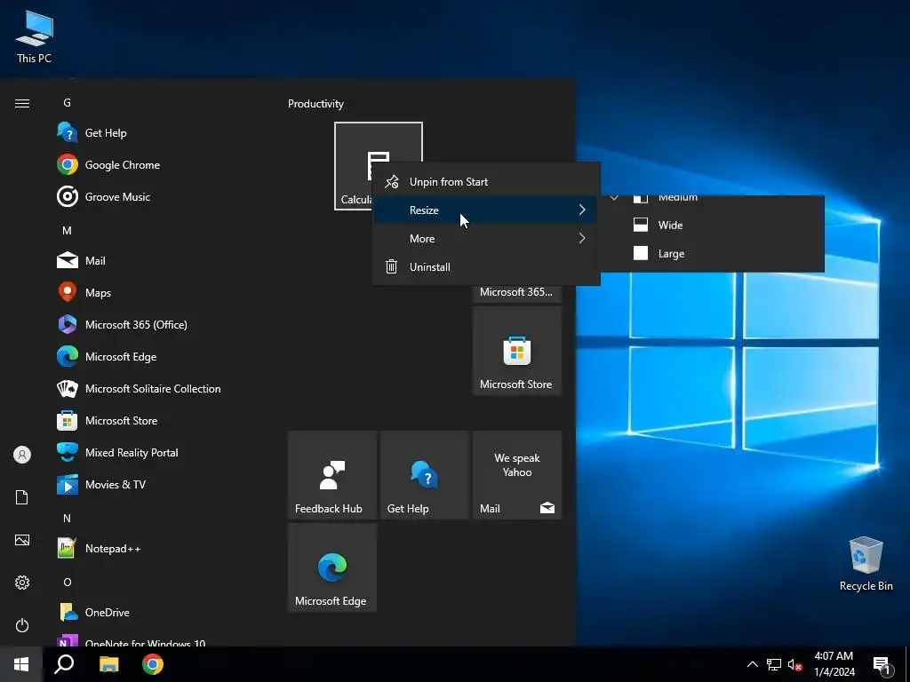Open the Get Help tile
910x682 pixels.
point(425,475)
